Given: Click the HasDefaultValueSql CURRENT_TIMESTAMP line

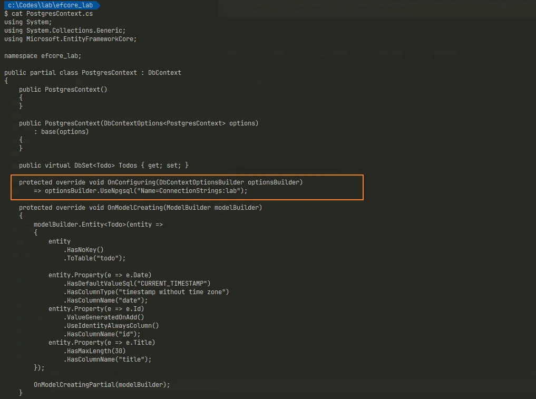Looking at the screenshot, I should tap(137, 284).
